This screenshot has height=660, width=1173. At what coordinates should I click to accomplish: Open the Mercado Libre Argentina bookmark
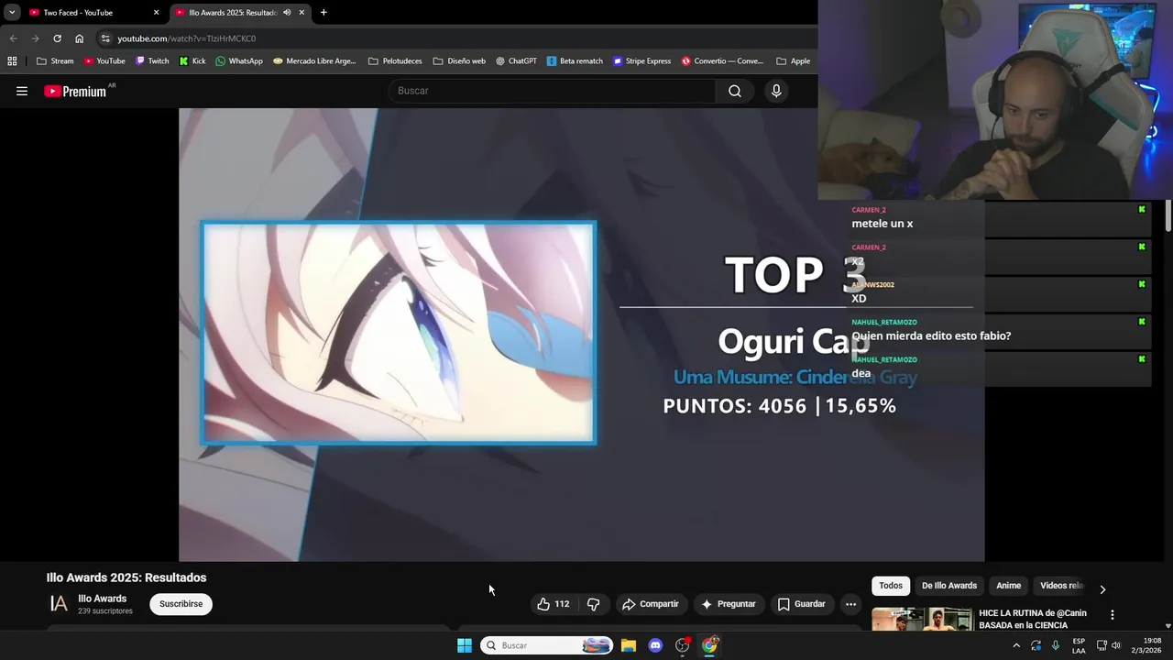pyautogui.click(x=314, y=61)
